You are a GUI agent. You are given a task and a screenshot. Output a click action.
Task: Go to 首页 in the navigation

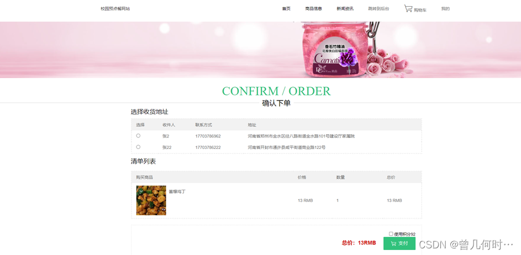point(286,9)
